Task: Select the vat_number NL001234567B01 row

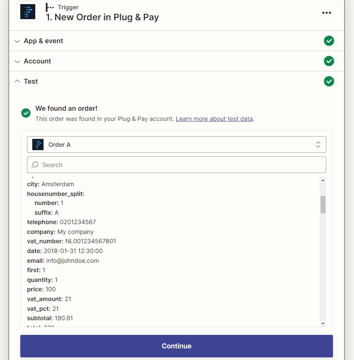Action: click(71, 241)
